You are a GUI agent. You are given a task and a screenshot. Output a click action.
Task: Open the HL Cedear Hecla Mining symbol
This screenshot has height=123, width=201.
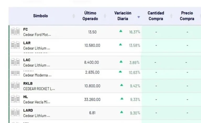click(x=36, y=100)
